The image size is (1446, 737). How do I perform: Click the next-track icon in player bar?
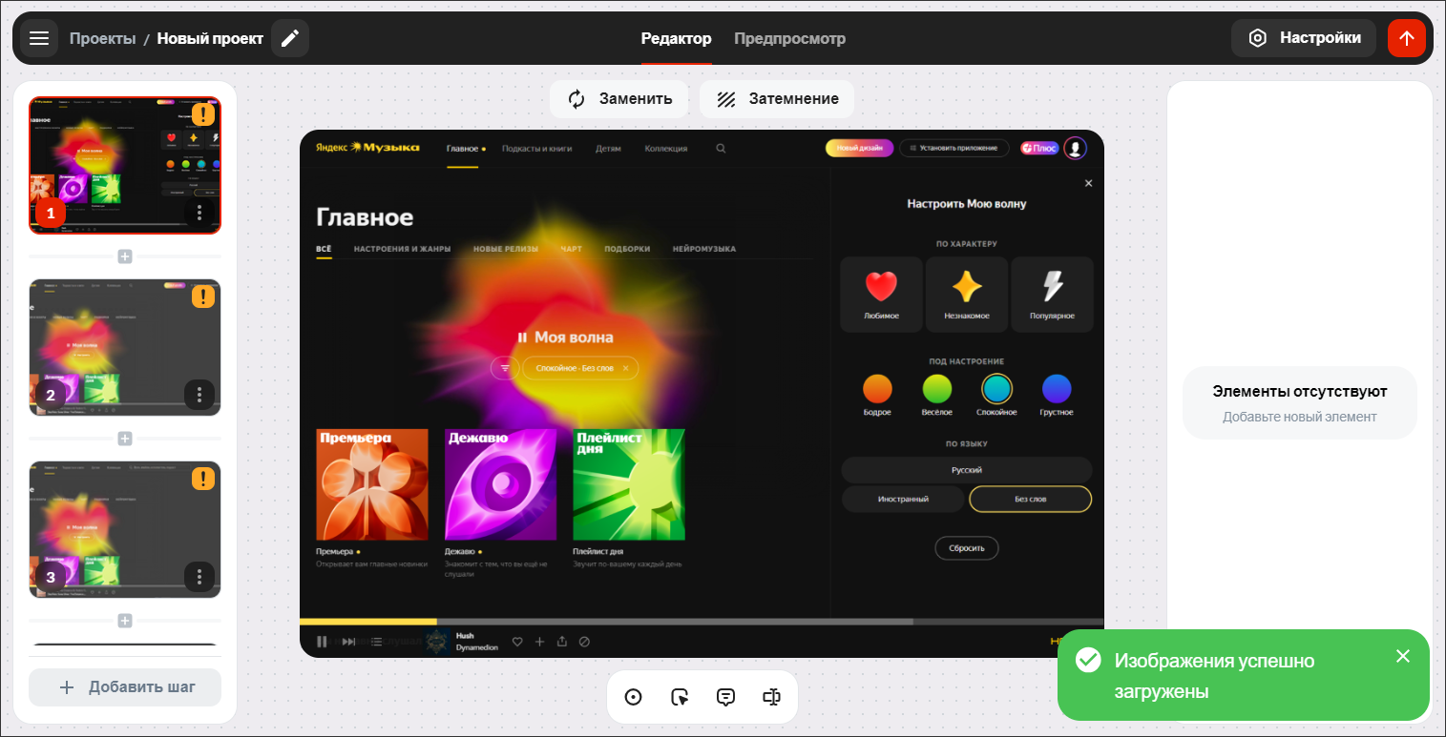[348, 642]
